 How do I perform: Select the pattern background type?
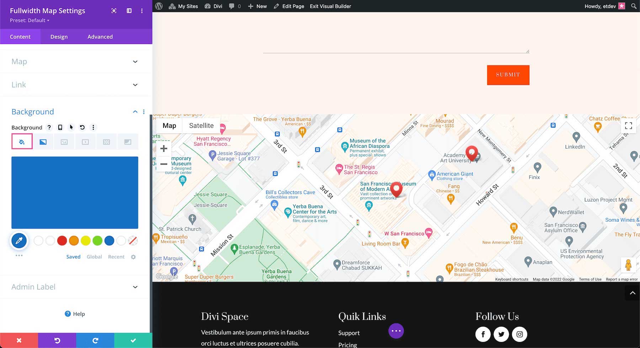pos(106,141)
